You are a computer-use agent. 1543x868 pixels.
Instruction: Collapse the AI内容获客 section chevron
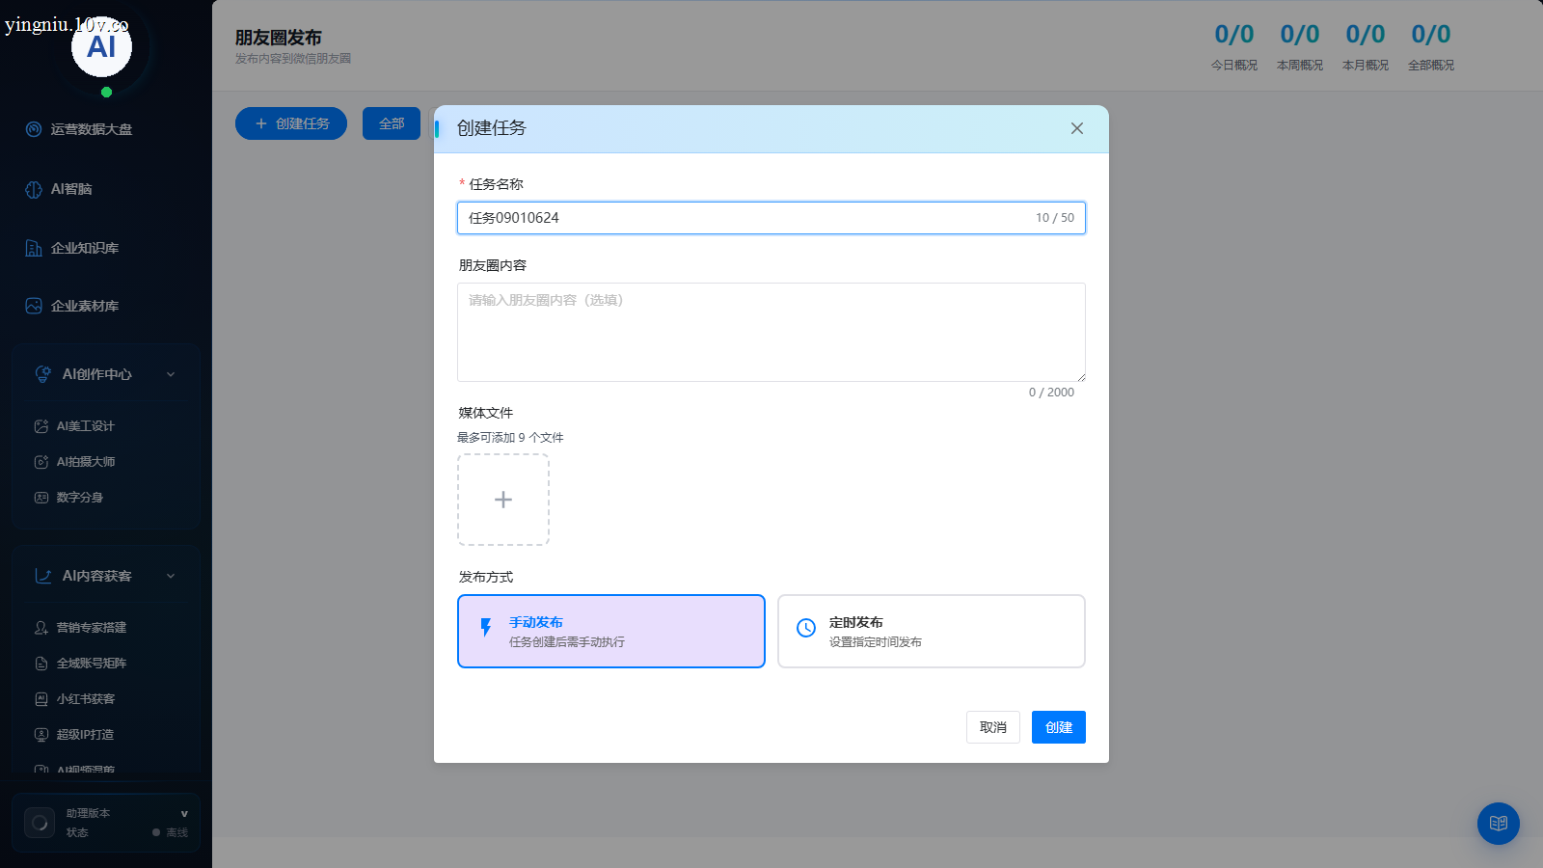[x=171, y=576]
